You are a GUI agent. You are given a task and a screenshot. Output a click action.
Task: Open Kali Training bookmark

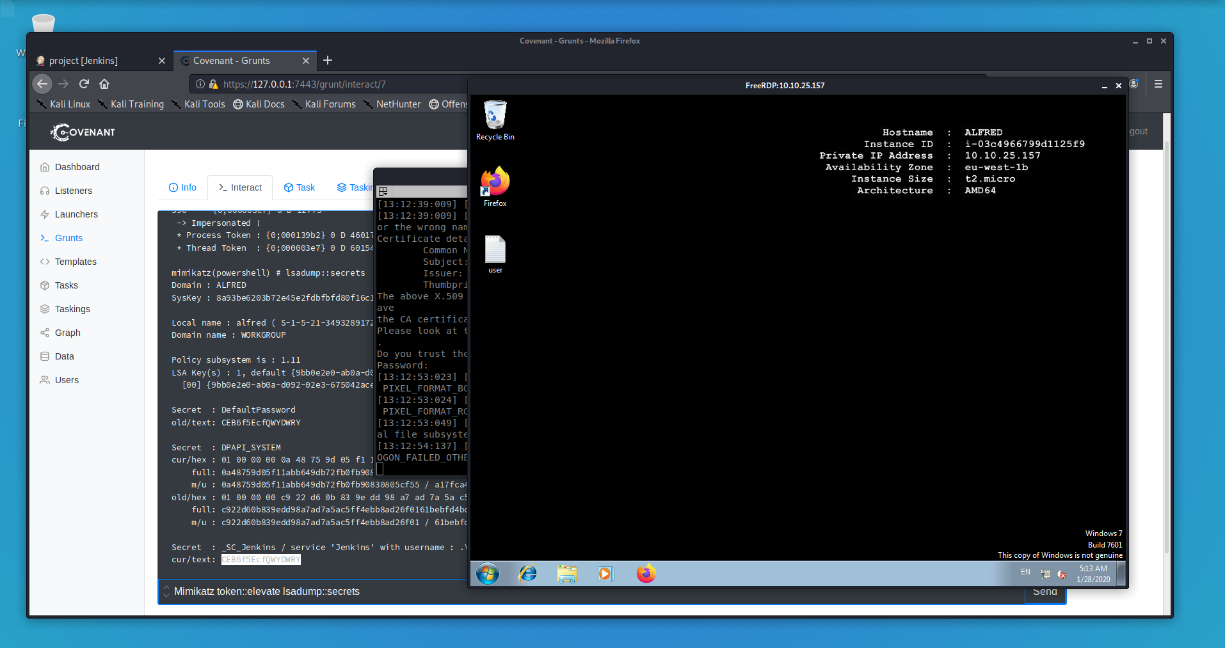[x=131, y=104]
